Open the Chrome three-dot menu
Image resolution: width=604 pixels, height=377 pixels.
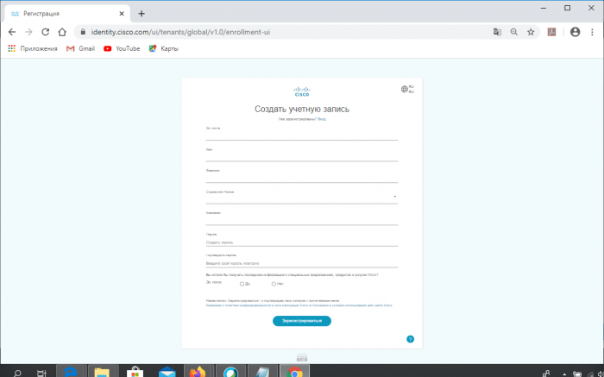(x=592, y=32)
